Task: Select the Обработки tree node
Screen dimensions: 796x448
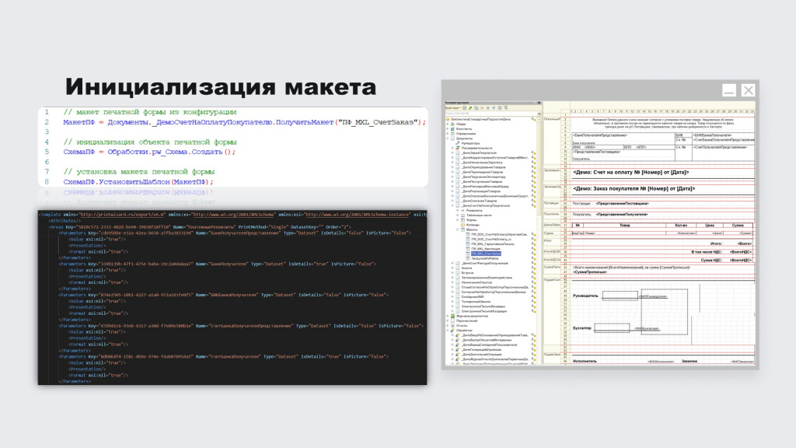Action: pos(464,331)
